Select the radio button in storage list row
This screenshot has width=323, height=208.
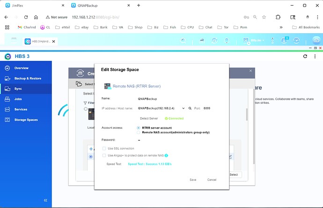tap(91, 157)
